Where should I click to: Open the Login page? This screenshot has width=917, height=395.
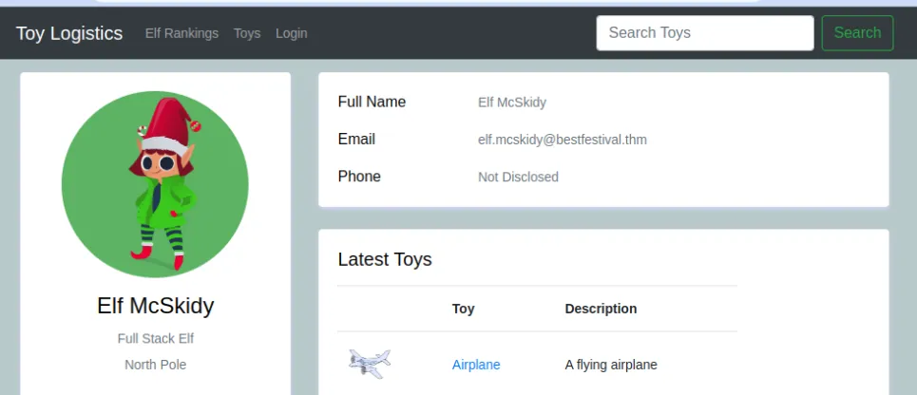coord(291,33)
